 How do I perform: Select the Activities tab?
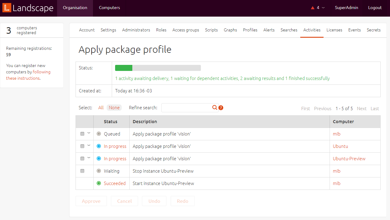[312, 30]
